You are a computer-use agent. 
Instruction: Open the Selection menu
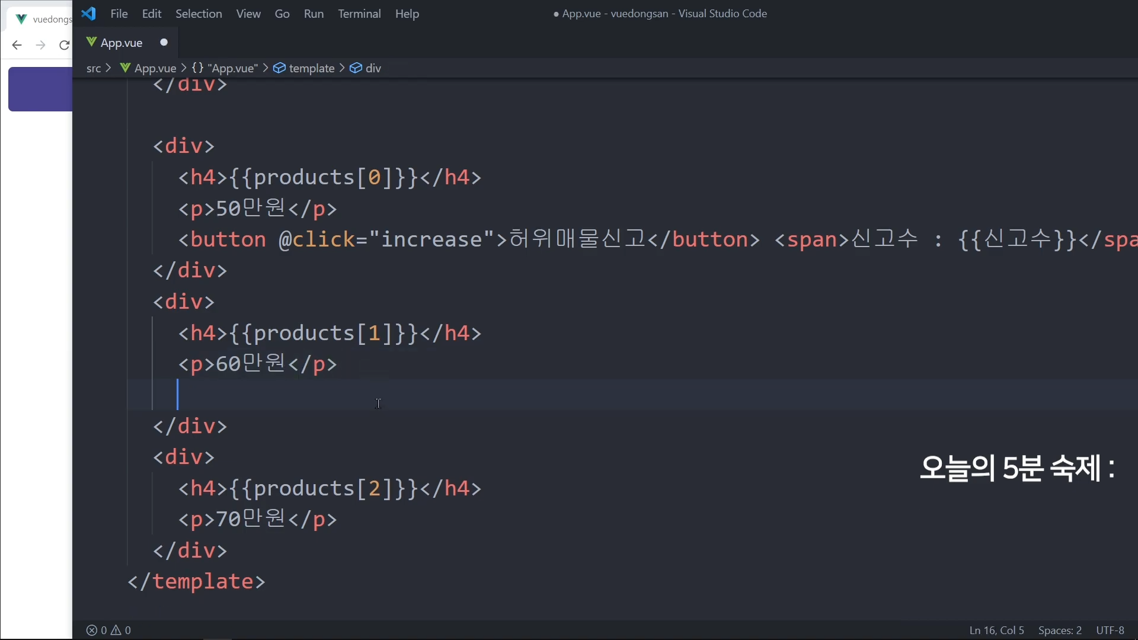pos(199,14)
